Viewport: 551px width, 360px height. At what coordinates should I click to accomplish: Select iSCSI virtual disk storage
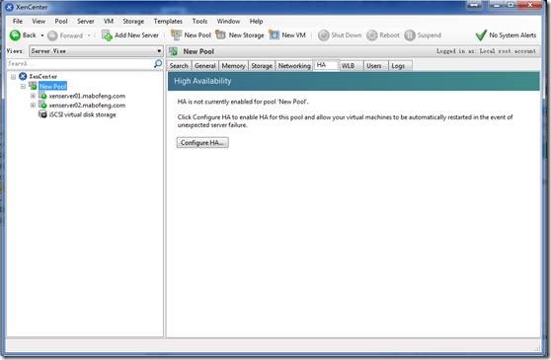point(83,114)
